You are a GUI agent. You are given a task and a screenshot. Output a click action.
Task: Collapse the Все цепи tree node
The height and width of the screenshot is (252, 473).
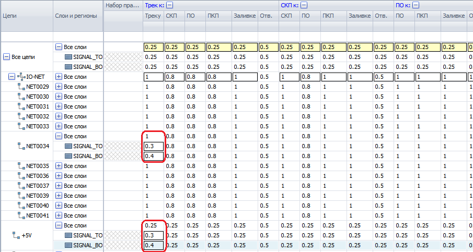(x=6, y=57)
